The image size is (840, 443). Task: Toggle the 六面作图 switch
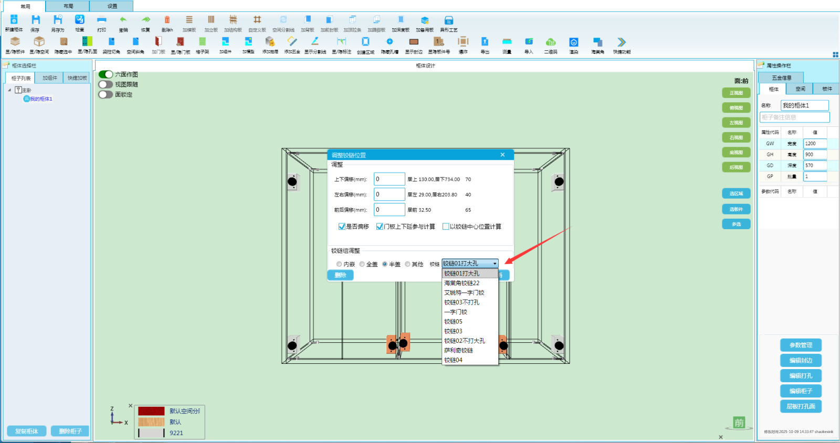click(106, 74)
